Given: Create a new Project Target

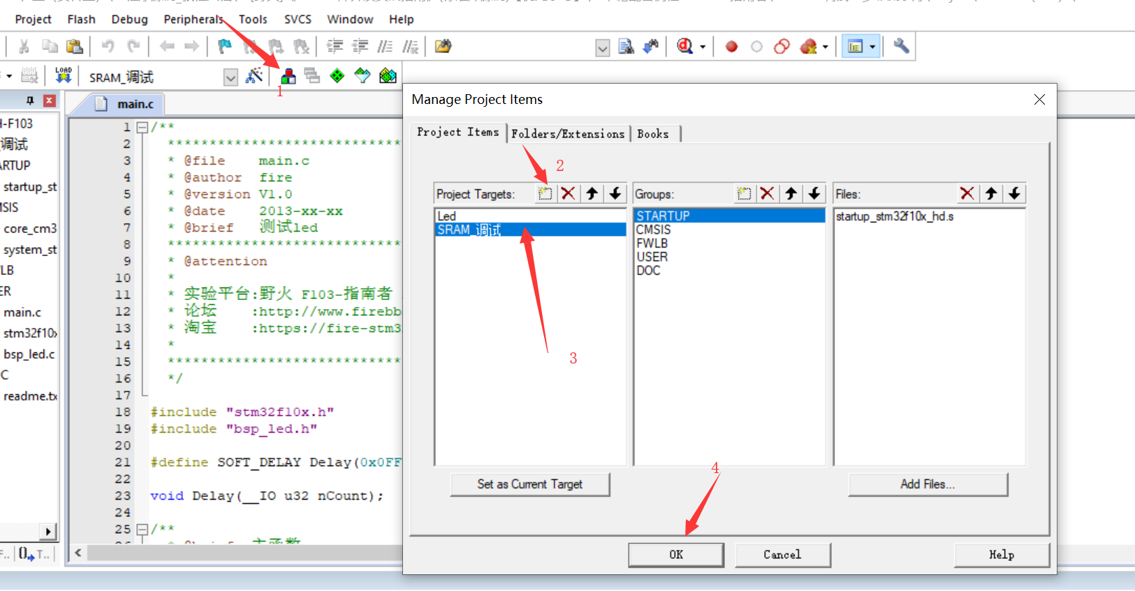Looking at the screenshot, I should (545, 193).
